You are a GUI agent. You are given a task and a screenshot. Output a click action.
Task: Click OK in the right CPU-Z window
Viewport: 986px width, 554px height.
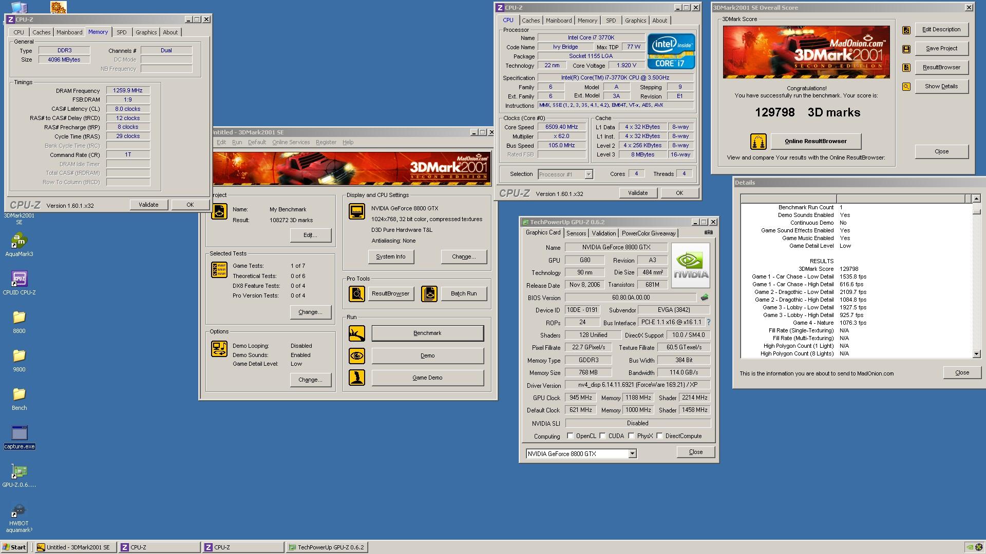[x=679, y=193]
